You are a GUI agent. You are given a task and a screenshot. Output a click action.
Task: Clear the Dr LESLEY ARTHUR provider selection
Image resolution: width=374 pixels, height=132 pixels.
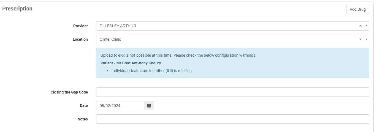(x=360, y=26)
